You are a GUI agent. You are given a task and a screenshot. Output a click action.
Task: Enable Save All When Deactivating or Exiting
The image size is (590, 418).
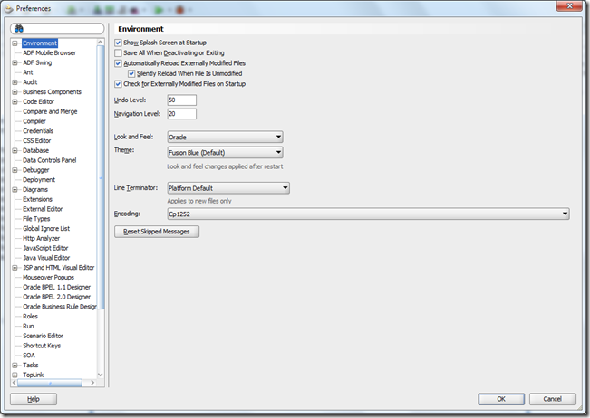118,53
